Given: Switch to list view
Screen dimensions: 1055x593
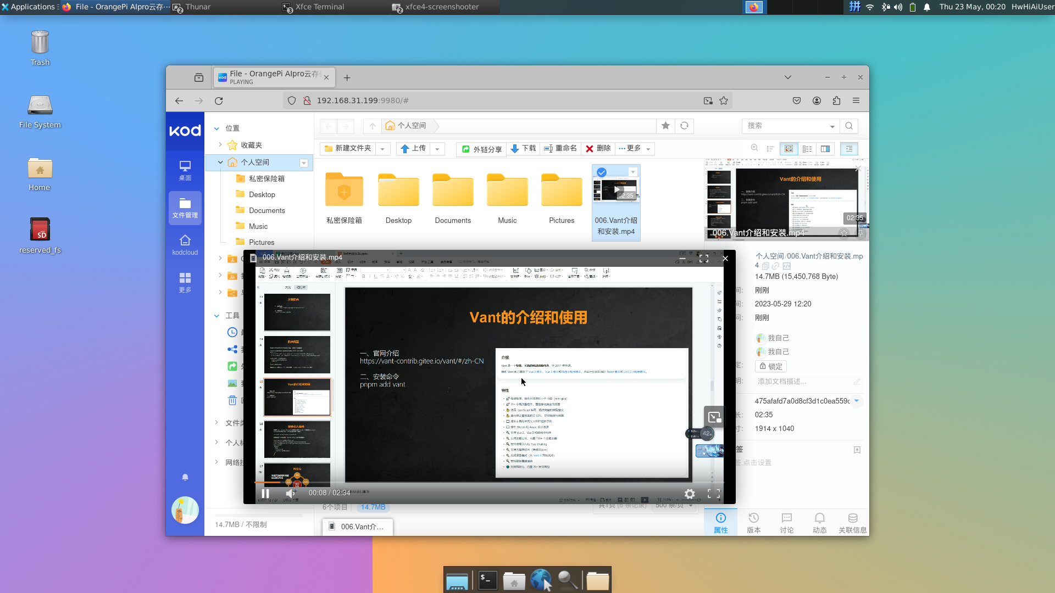Looking at the screenshot, I should (x=807, y=149).
